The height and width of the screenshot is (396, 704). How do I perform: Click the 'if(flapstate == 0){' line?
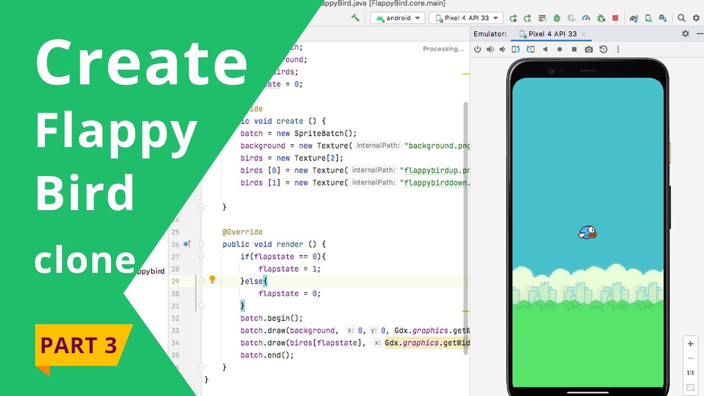tap(283, 257)
